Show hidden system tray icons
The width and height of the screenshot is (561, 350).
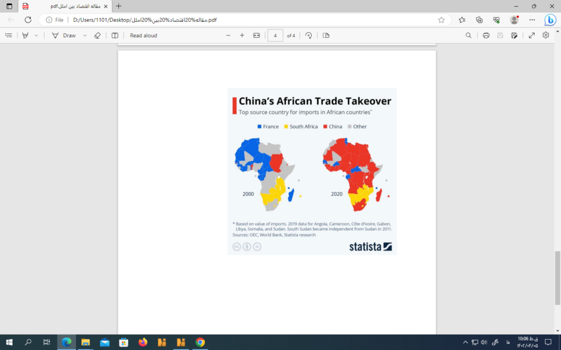click(465, 342)
